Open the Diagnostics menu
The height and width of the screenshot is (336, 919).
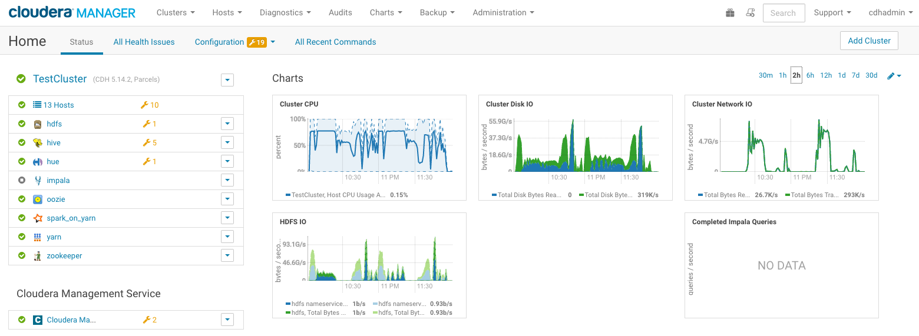pyautogui.click(x=285, y=12)
